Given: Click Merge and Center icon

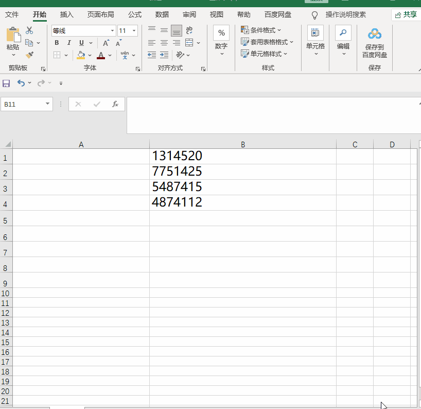Looking at the screenshot, I should pos(189,42).
